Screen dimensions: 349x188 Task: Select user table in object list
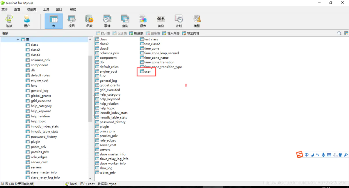[145, 71]
